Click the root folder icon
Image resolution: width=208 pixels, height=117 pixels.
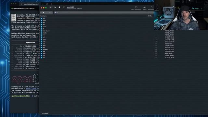click(x=42, y=41)
